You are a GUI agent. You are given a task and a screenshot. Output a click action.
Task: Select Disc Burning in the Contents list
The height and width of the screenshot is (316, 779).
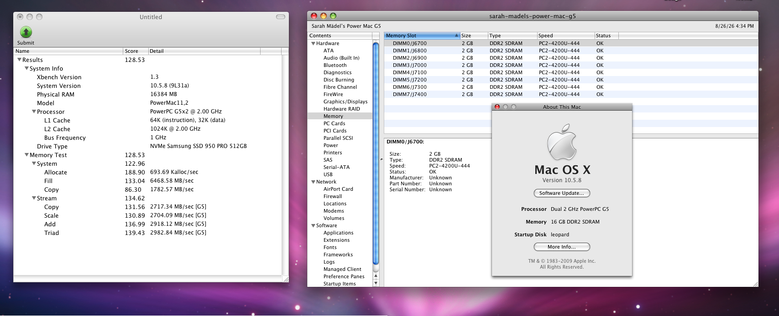[339, 80]
